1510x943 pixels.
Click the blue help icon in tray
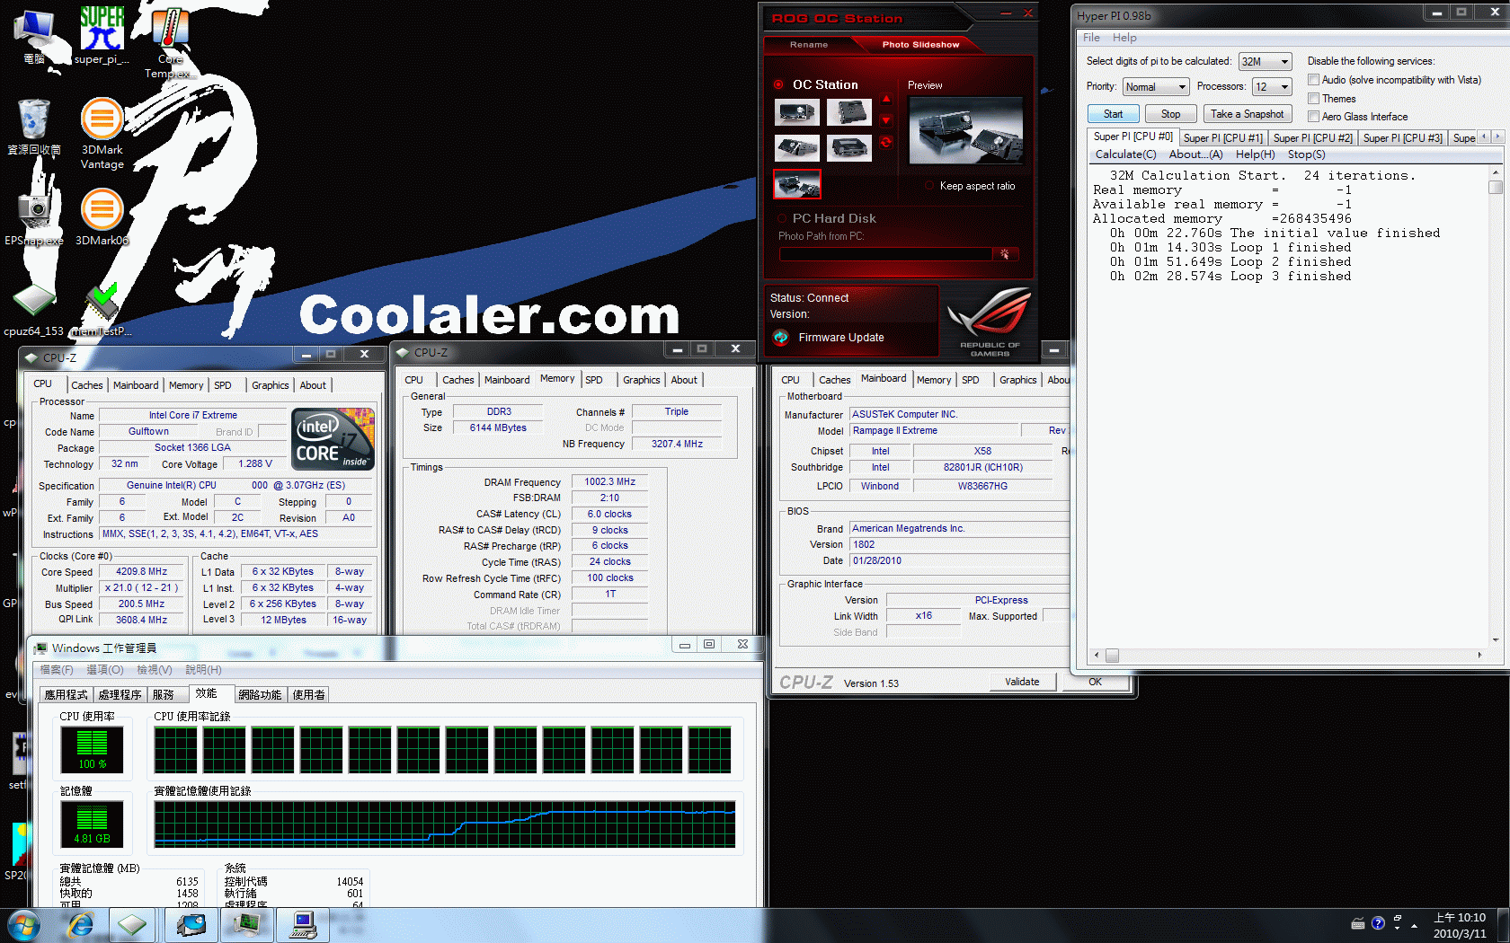click(x=1378, y=923)
